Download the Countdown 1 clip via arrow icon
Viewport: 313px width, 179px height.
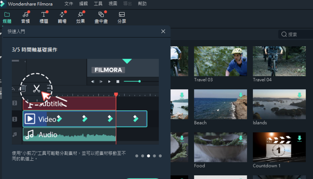pyautogui.click(x=299, y=138)
